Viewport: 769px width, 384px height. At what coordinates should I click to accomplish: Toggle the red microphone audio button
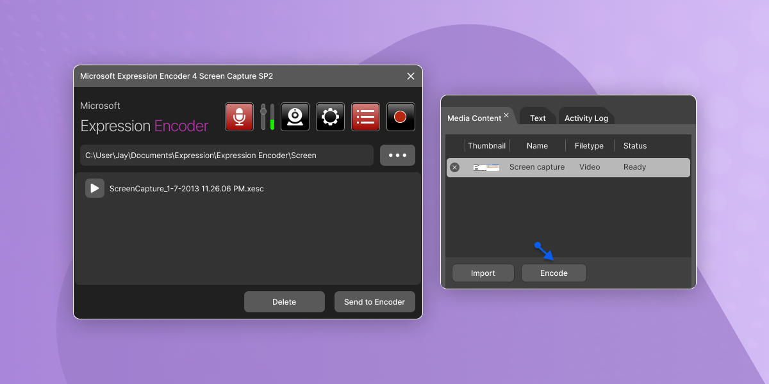click(240, 117)
